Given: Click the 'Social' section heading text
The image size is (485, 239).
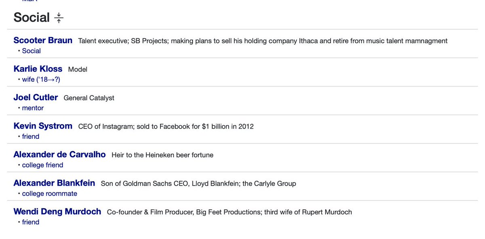Looking at the screenshot, I should coord(32,17).
